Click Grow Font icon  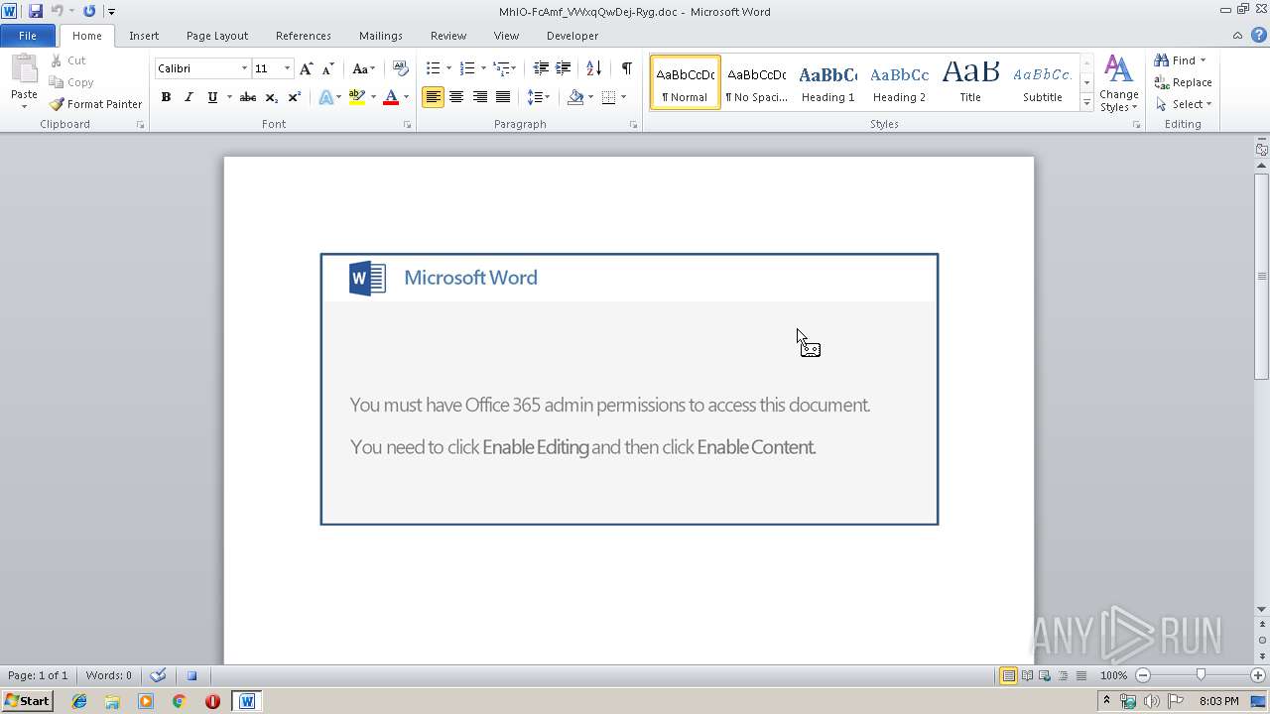tap(306, 68)
